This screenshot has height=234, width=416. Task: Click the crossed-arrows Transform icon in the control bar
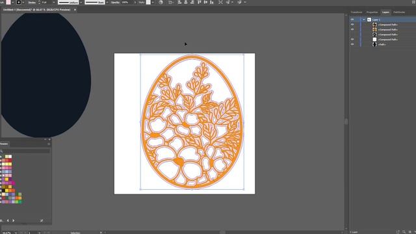pyautogui.click(x=220, y=2)
